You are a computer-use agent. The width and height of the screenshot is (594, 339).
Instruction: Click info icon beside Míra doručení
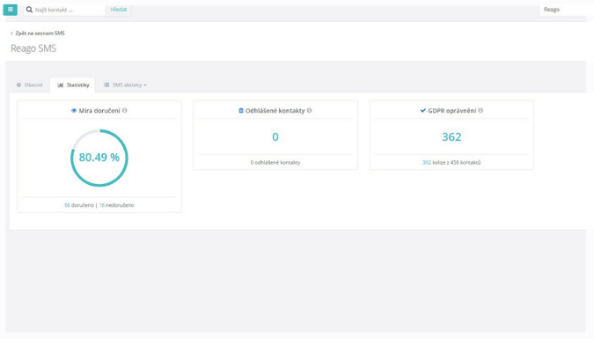click(x=125, y=110)
